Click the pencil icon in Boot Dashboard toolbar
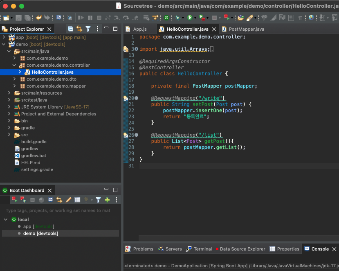The image size is (339, 271). pos(68,200)
